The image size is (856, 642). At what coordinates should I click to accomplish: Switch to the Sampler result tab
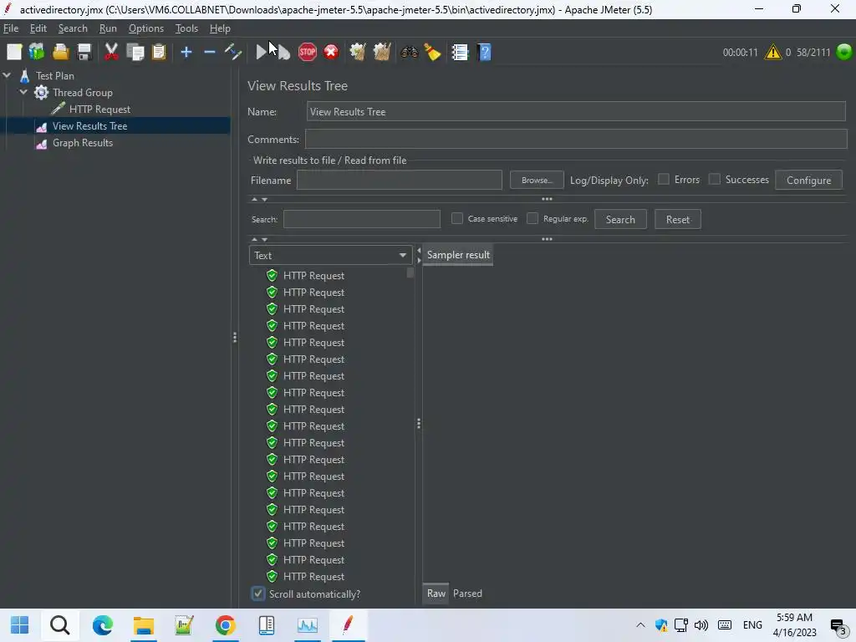pyautogui.click(x=458, y=255)
